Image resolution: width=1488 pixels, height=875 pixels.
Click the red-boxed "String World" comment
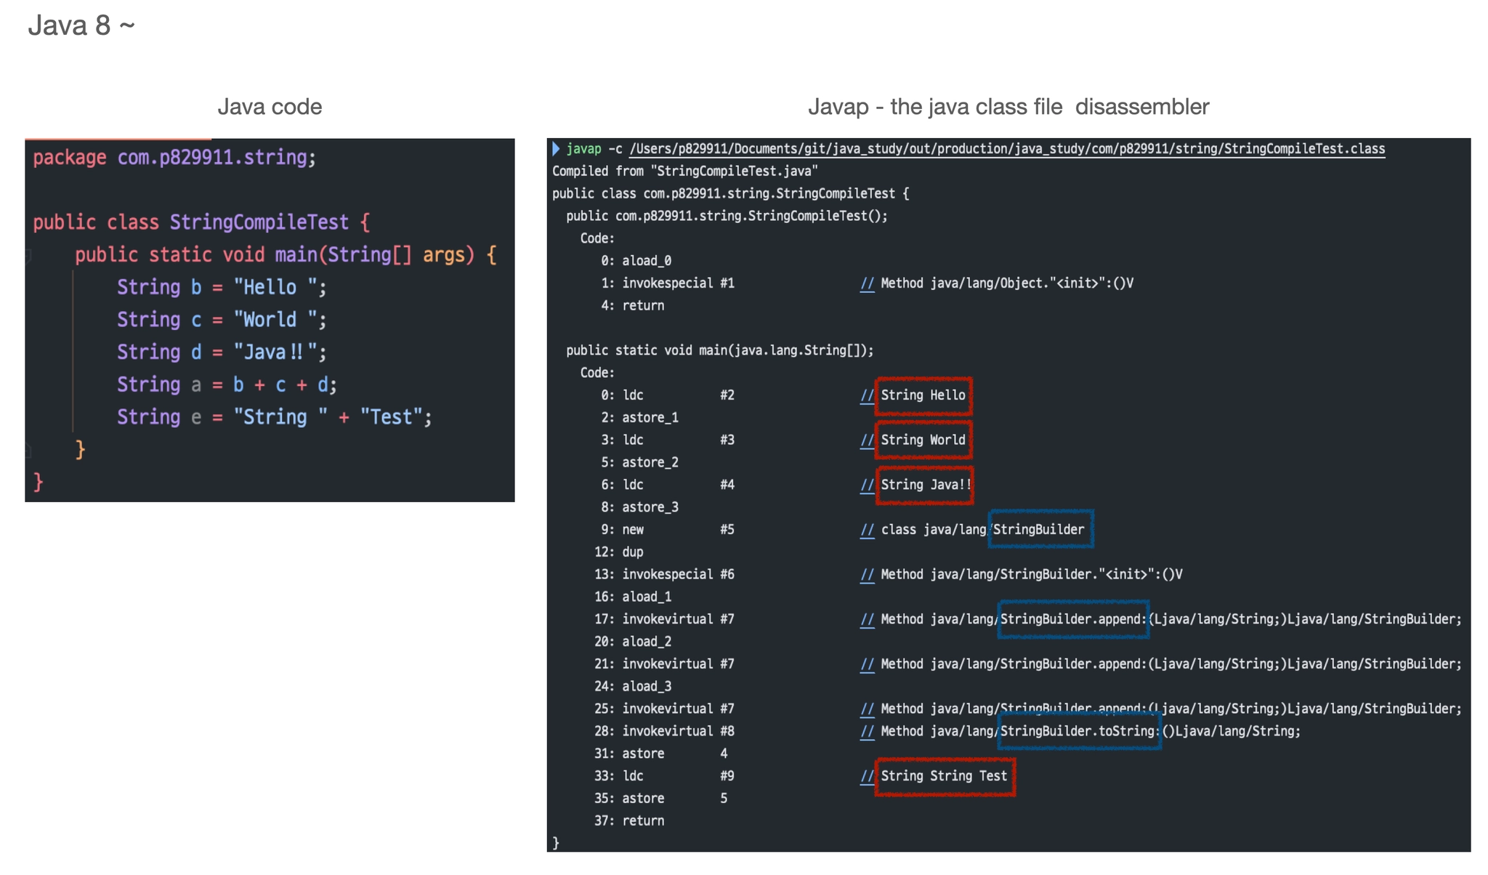click(x=923, y=440)
